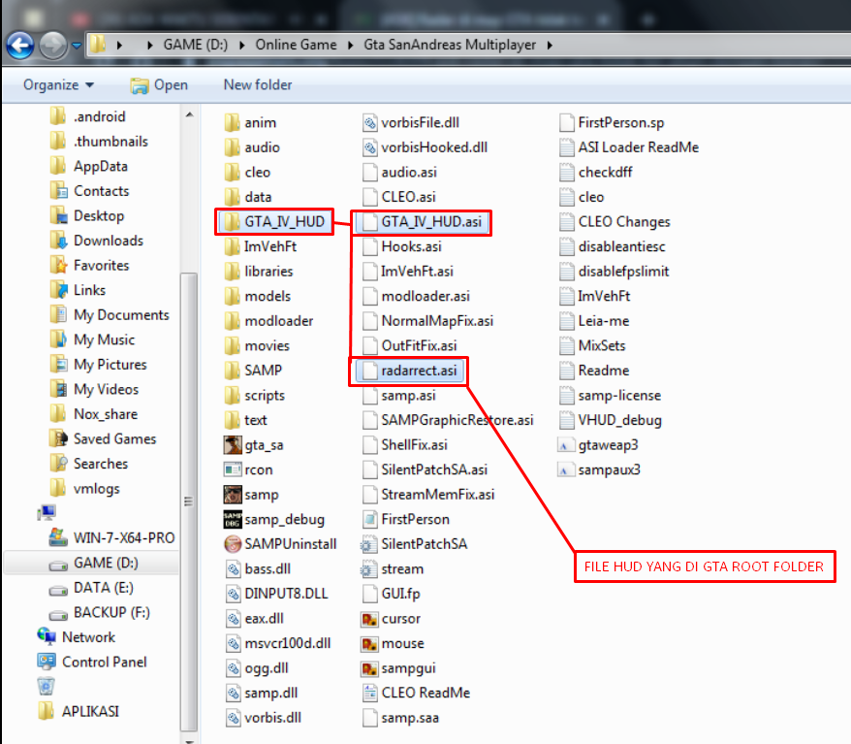Select the mouse image file icon

pos(369,643)
